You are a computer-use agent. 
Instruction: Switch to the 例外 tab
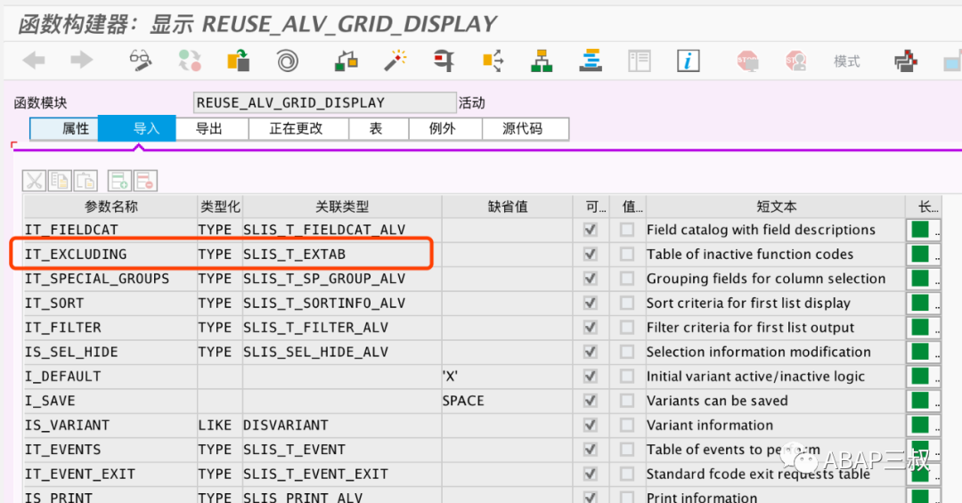coord(445,129)
